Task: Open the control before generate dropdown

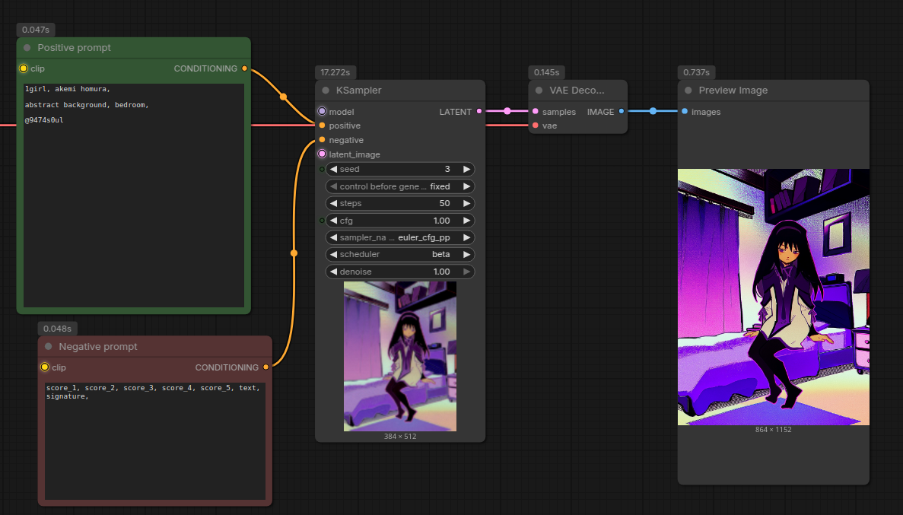Action: 399,186
